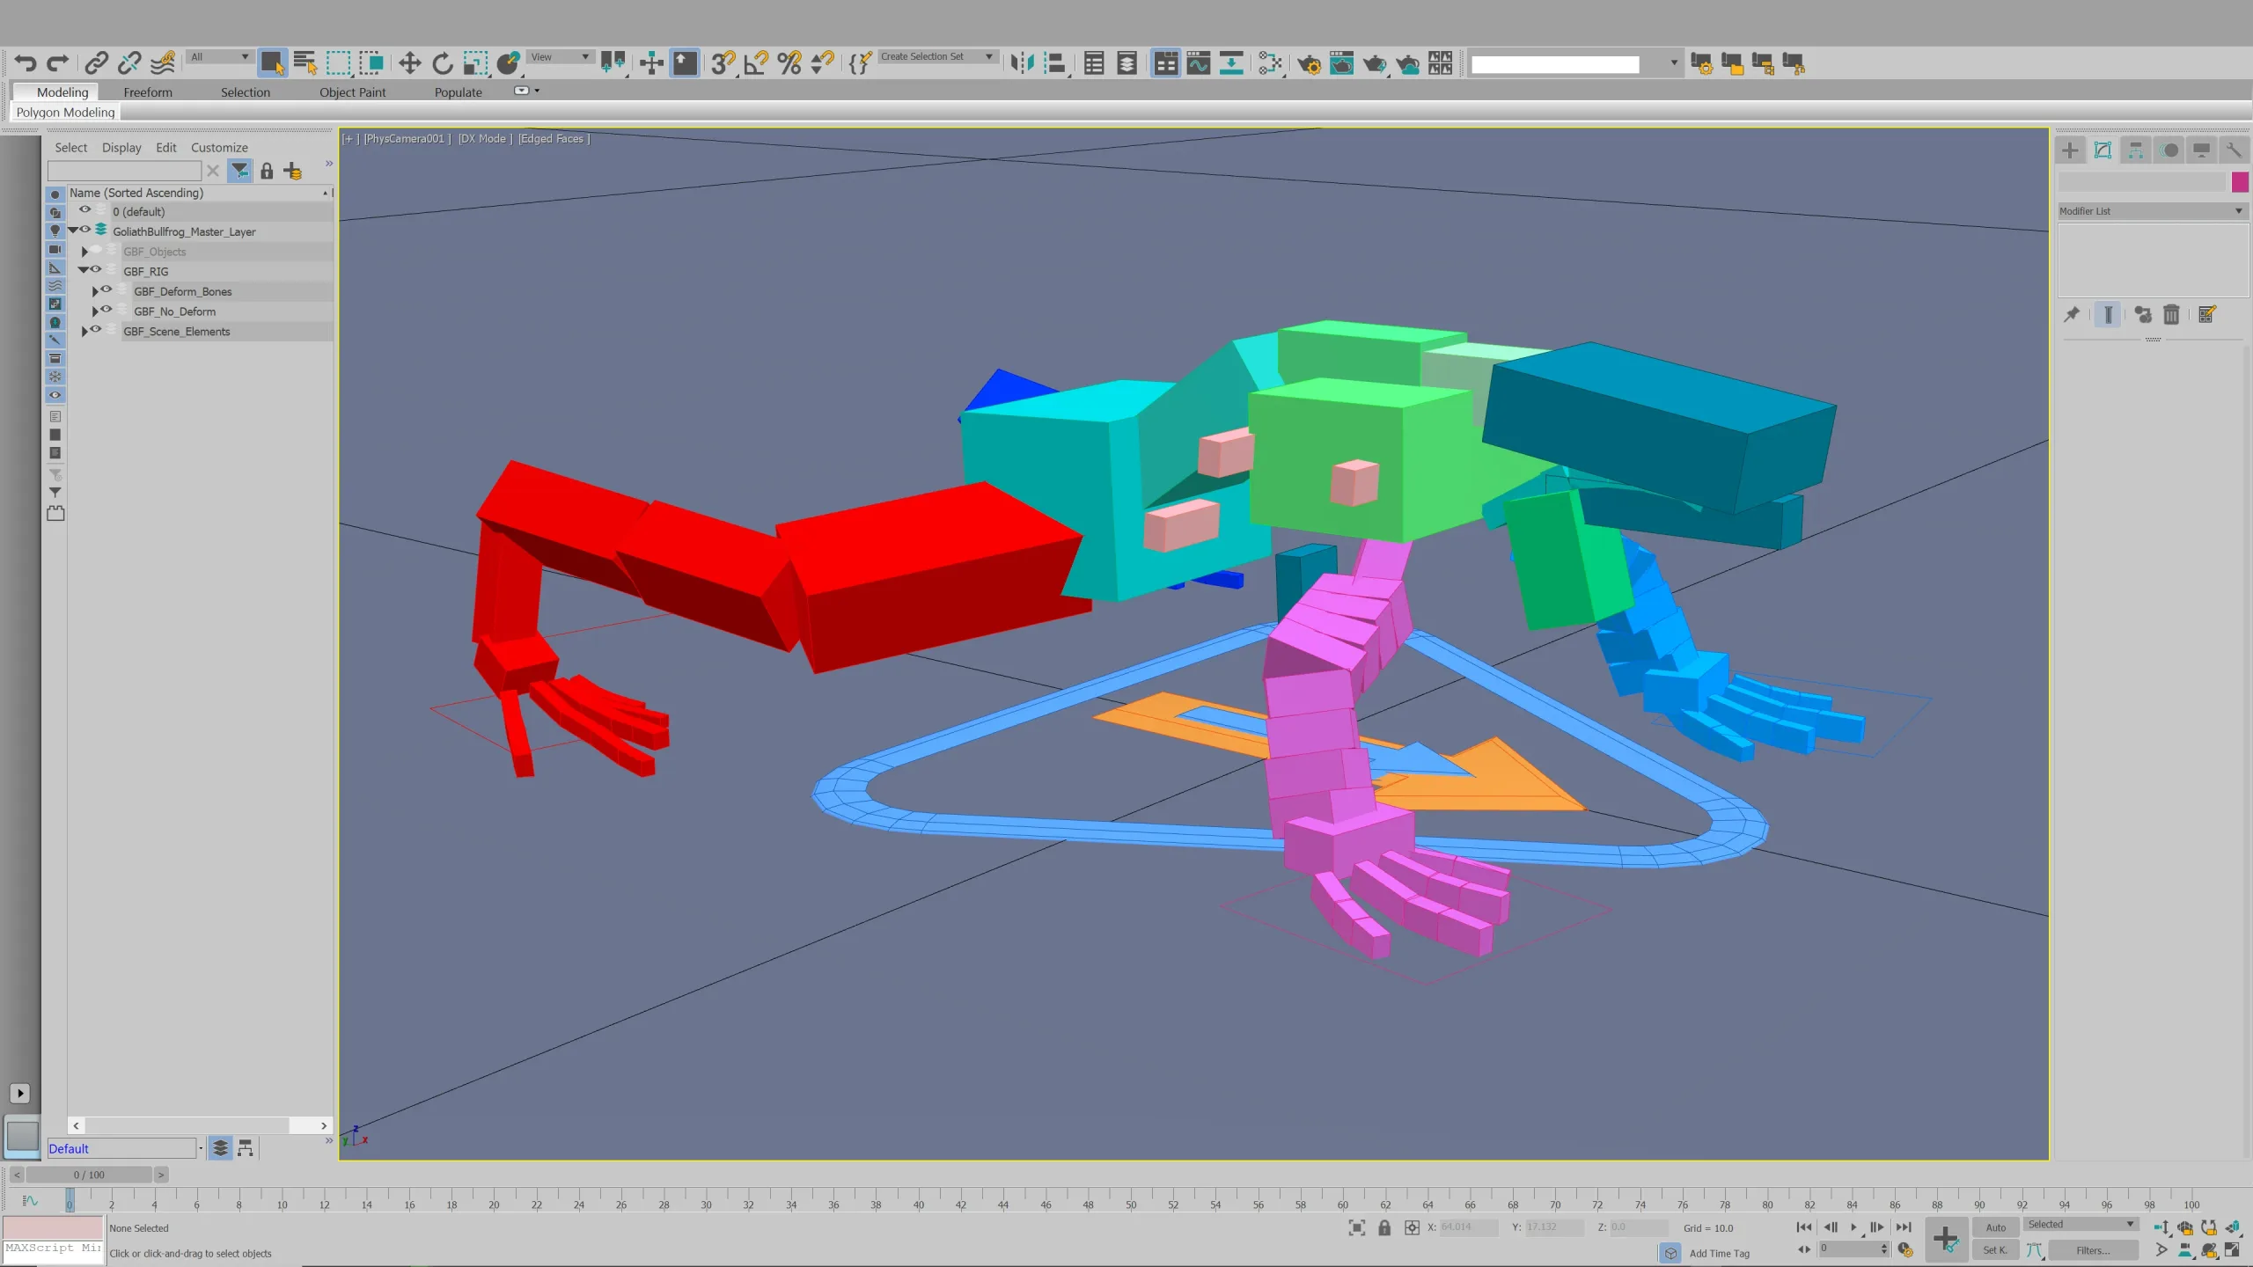Collapse GoliathBullfrog_Master_Layer tree node

73,231
